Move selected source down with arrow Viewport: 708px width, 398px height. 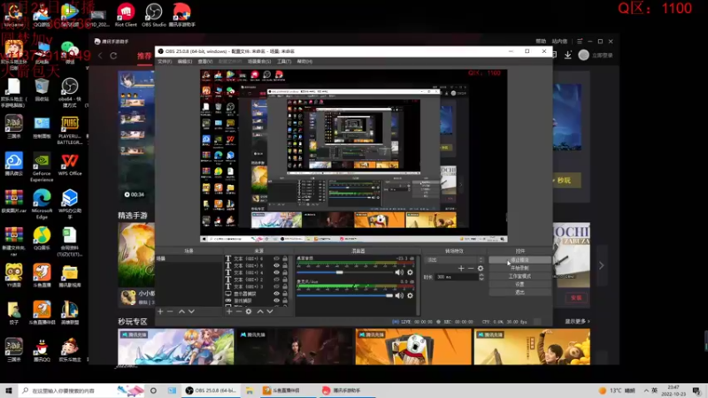[270, 311]
